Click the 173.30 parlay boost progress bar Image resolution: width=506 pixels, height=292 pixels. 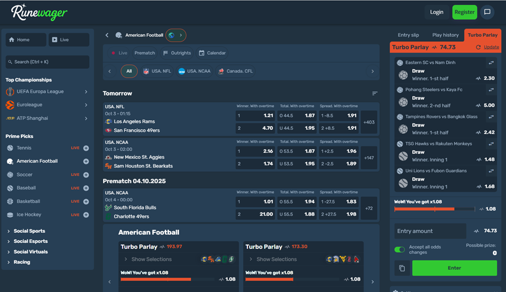click(x=292, y=280)
